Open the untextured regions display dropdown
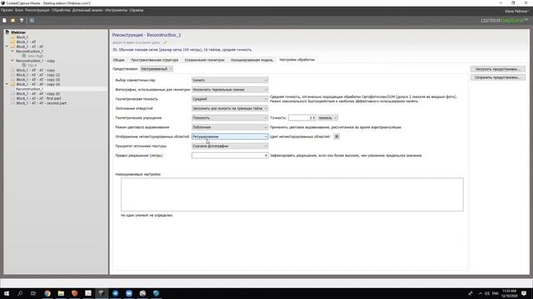 click(x=230, y=136)
